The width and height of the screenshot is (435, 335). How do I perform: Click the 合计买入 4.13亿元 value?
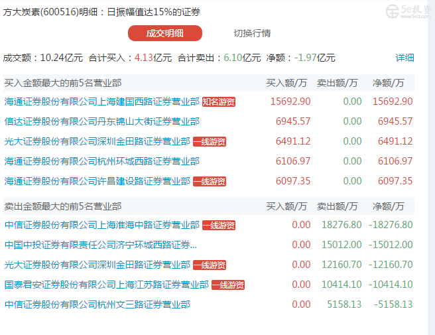point(153,58)
